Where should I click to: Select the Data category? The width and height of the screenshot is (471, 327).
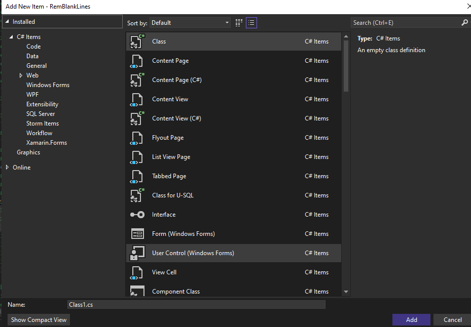(x=32, y=56)
